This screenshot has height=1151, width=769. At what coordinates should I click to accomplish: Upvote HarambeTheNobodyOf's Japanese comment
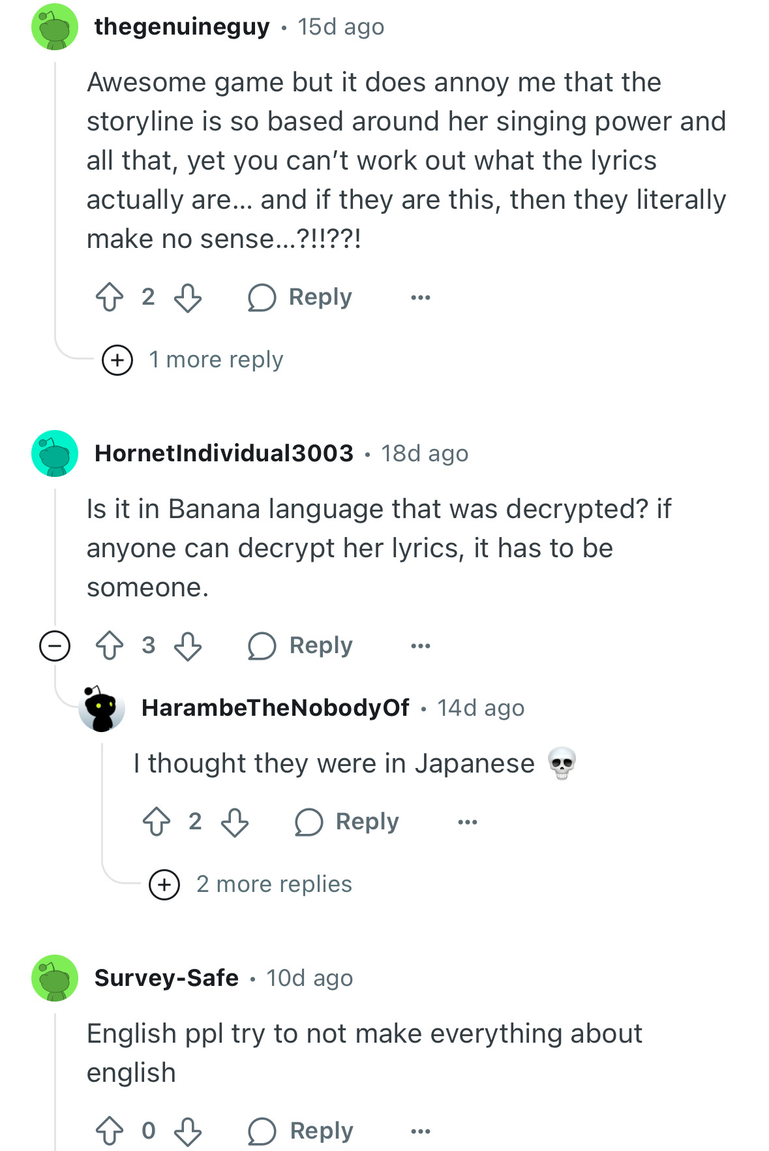pos(157,822)
